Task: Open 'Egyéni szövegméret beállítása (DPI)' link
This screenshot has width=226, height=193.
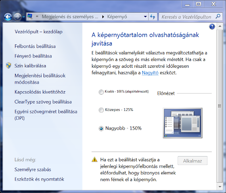Action: [x=46, y=115]
